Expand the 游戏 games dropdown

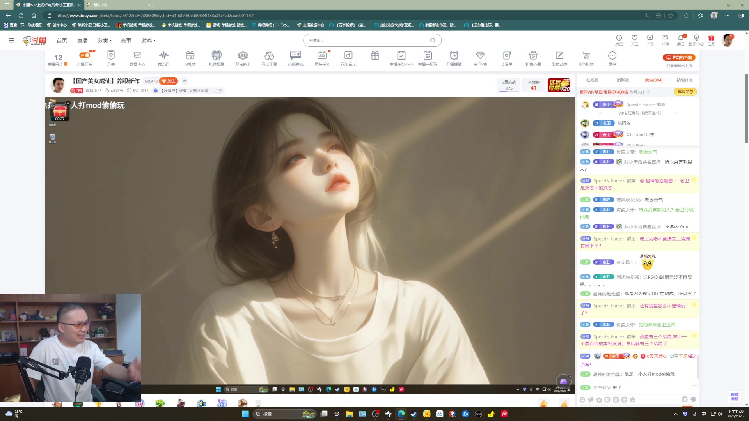[x=148, y=41]
